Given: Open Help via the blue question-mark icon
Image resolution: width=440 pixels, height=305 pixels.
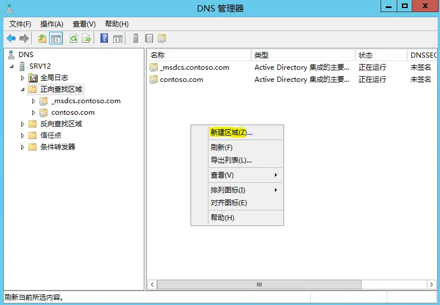Looking at the screenshot, I should (x=105, y=39).
